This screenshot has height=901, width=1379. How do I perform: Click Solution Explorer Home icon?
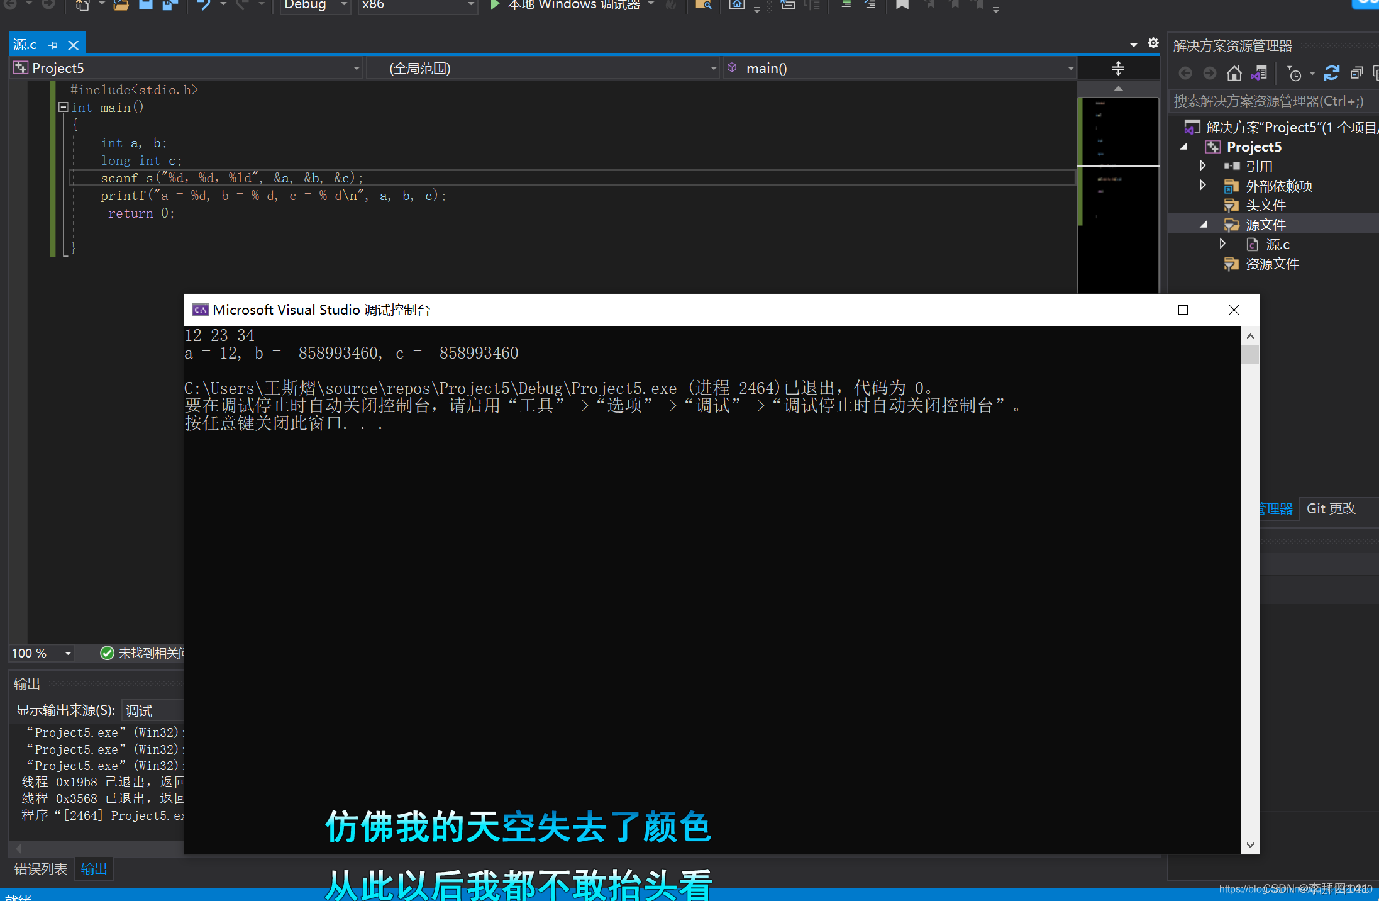1234,74
